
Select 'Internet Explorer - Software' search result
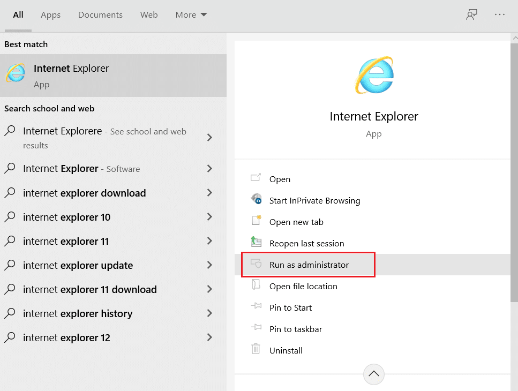click(80, 169)
